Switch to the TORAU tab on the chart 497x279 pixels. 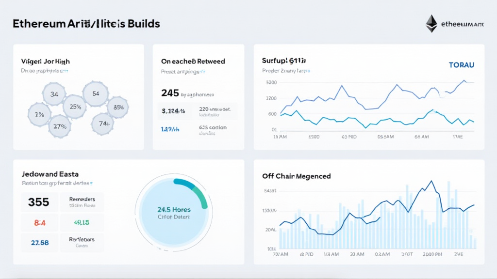[x=461, y=65]
